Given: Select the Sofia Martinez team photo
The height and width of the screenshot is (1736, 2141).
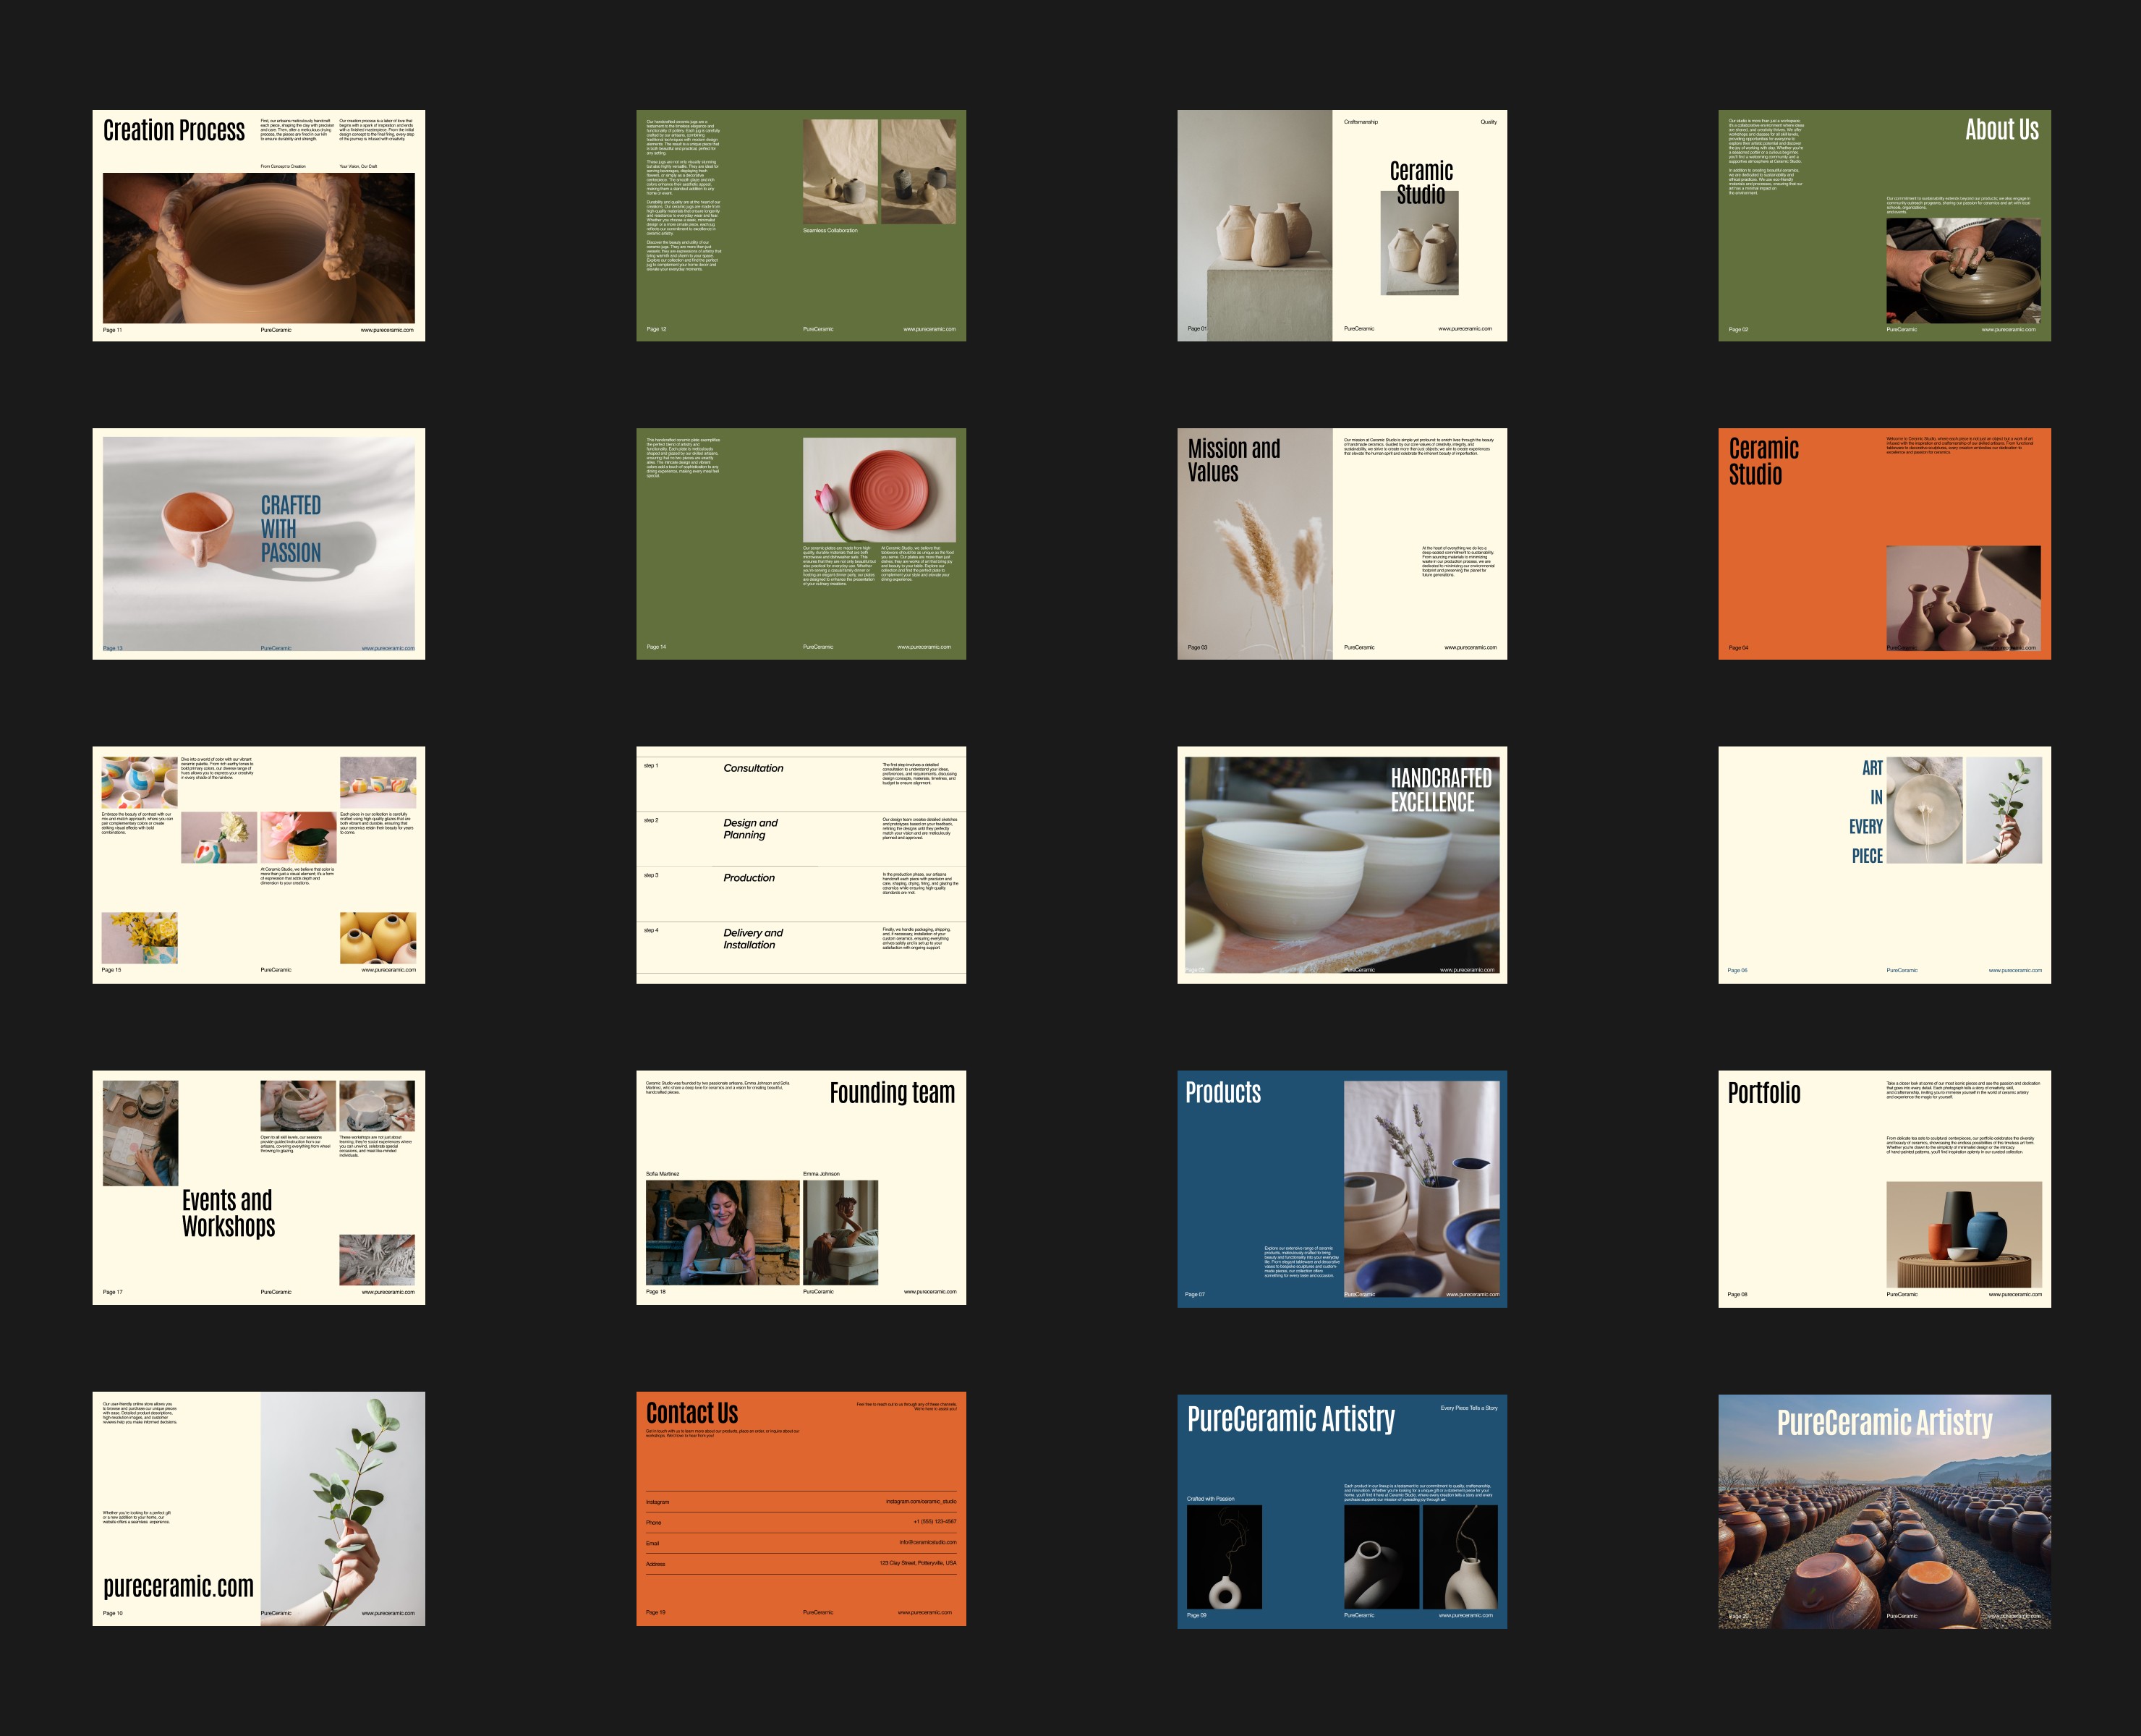Looking at the screenshot, I should click(x=722, y=1232).
